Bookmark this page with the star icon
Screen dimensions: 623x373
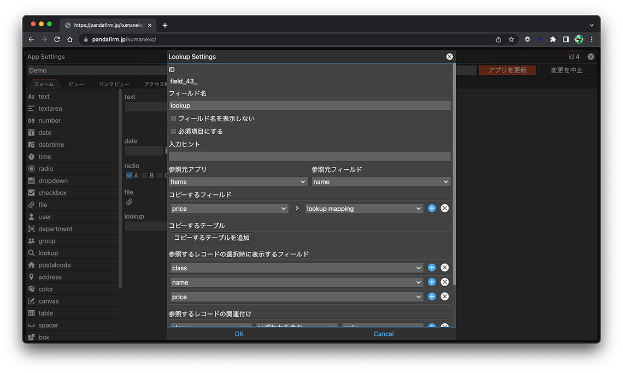point(512,39)
